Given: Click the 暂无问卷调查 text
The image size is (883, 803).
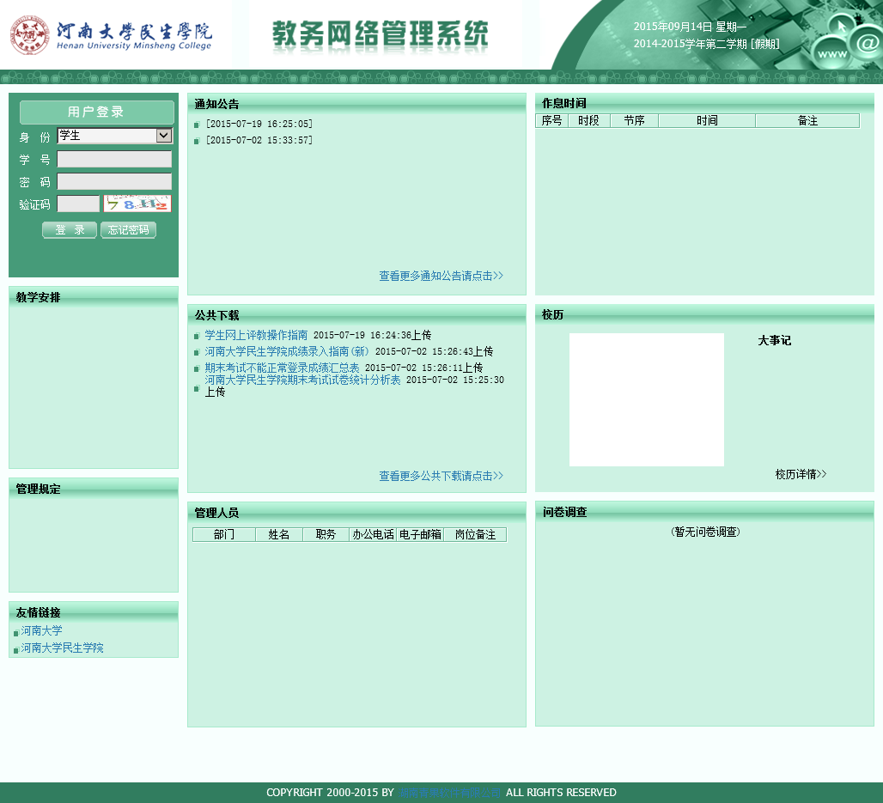Looking at the screenshot, I should pyautogui.click(x=705, y=532).
